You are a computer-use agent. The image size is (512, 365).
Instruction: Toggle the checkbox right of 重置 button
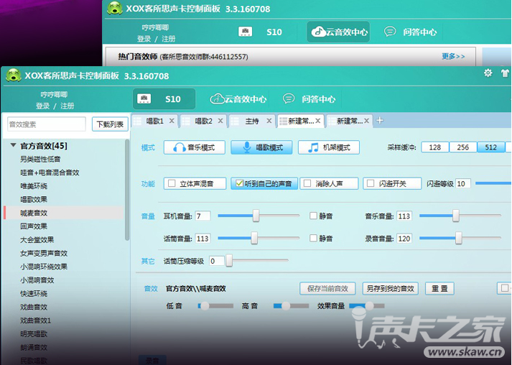click(x=505, y=288)
